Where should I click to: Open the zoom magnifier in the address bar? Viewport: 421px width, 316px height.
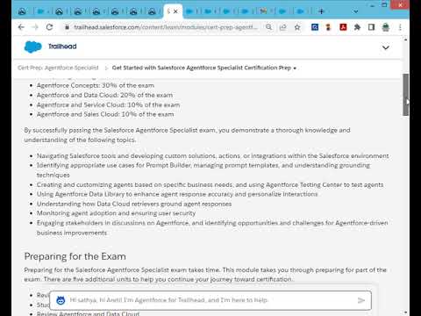tap(268, 27)
